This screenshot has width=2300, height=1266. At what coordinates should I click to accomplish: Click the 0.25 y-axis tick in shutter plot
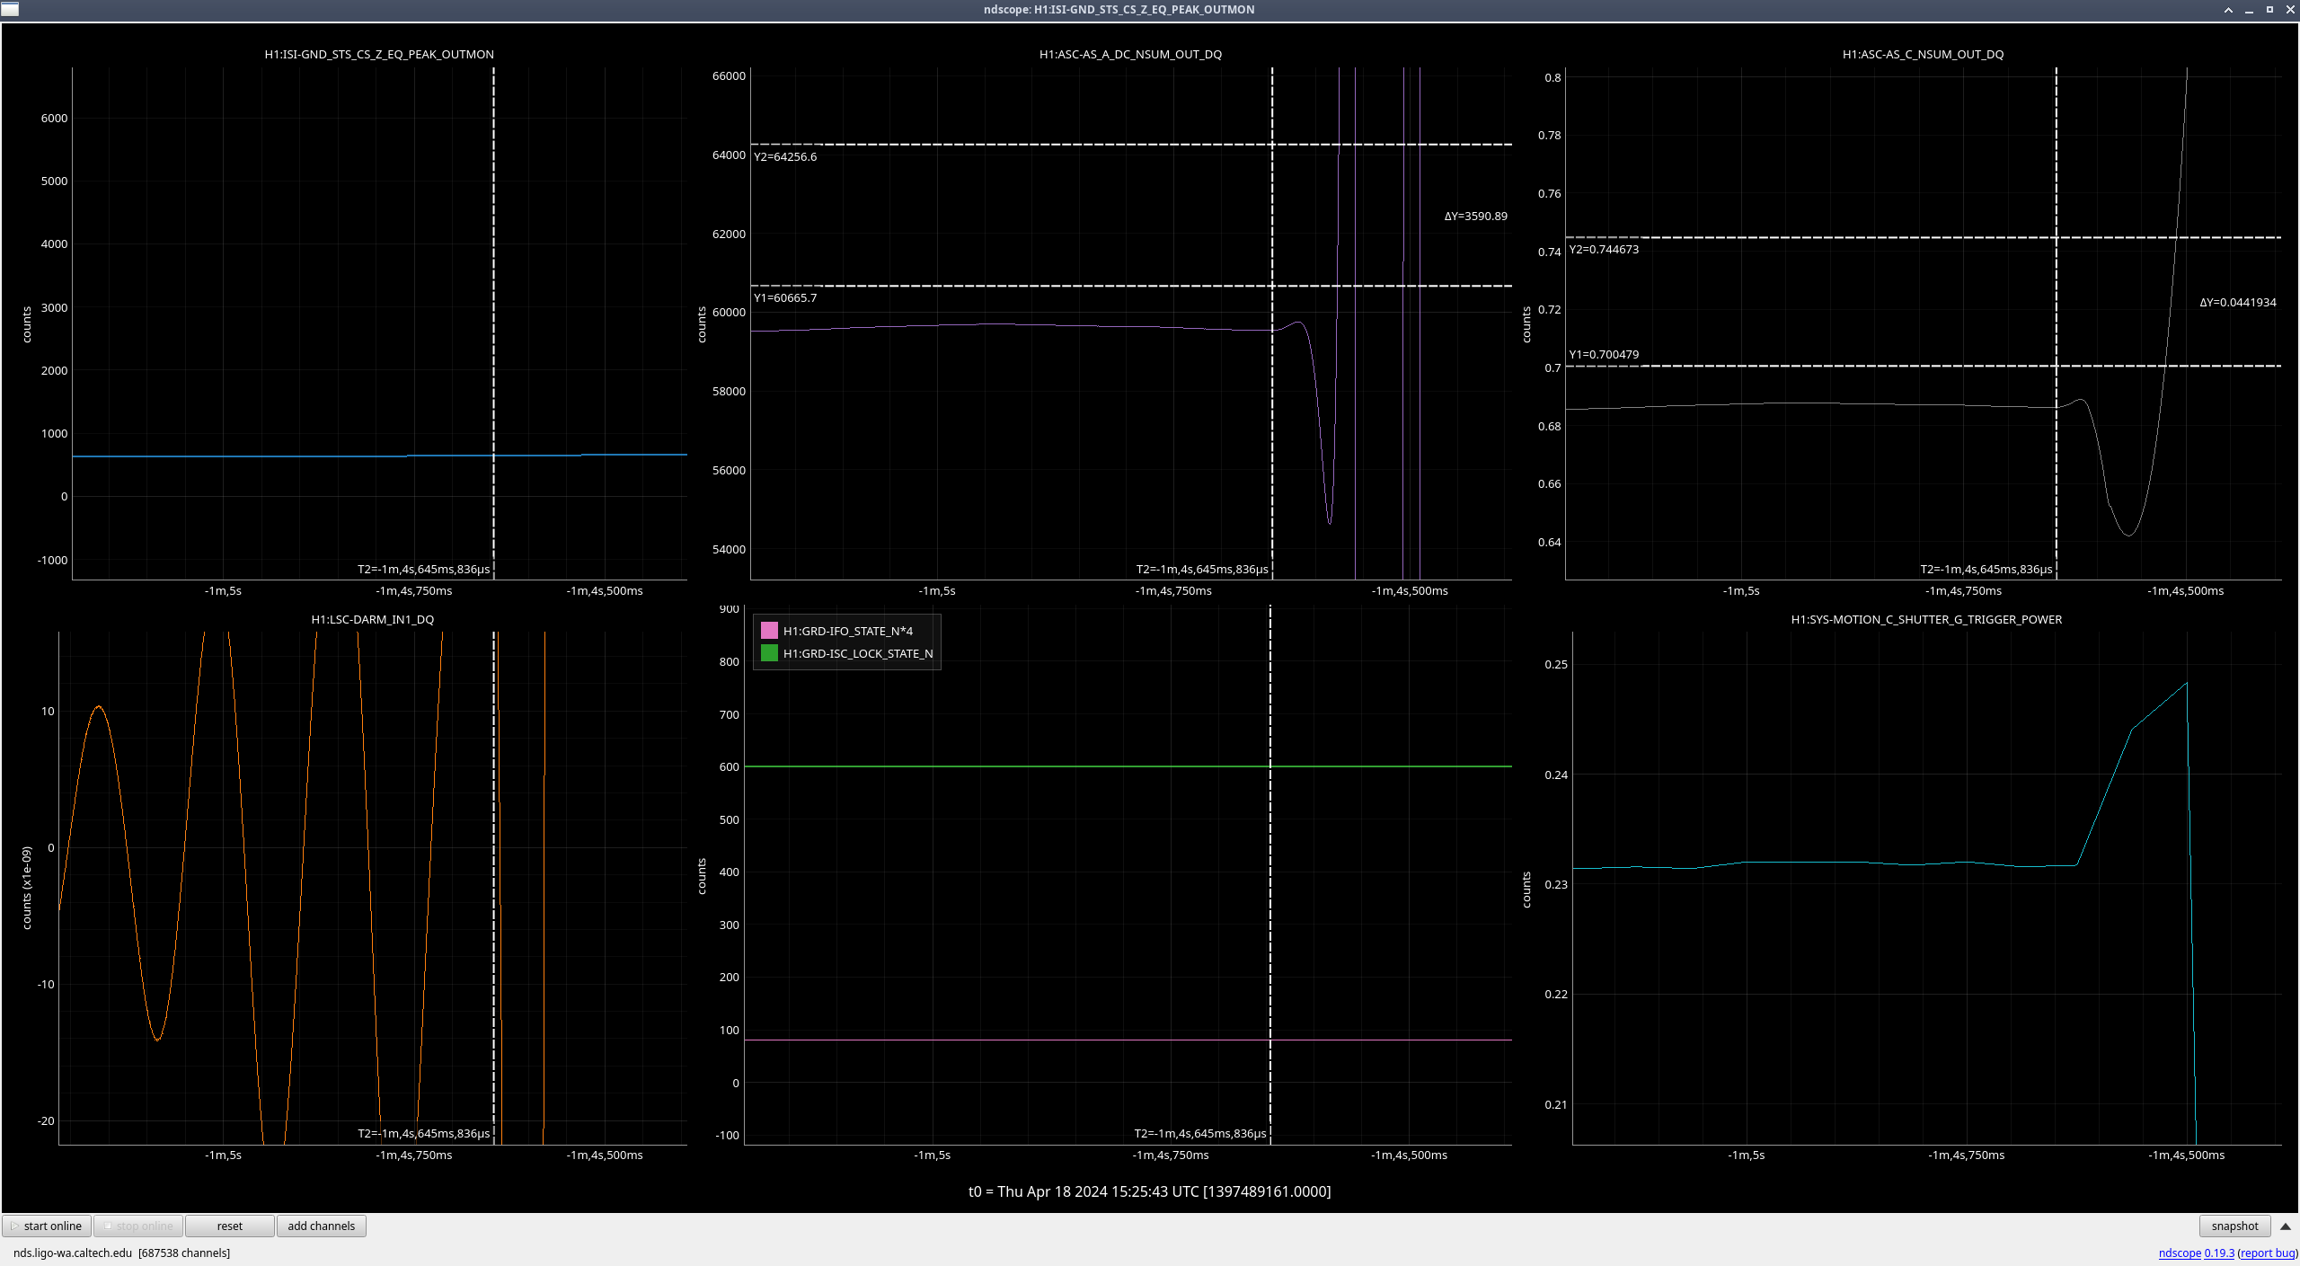point(1555,664)
